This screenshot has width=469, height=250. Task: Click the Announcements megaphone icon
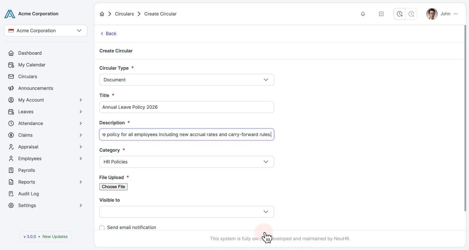[x=11, y=88]
